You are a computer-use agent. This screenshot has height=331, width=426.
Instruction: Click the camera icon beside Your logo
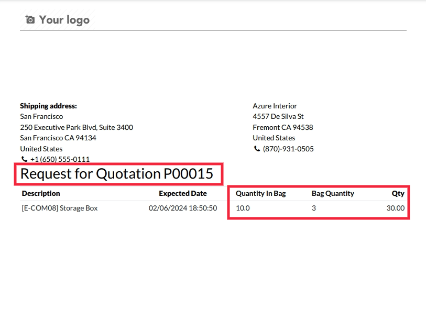[x=30, y=19]
